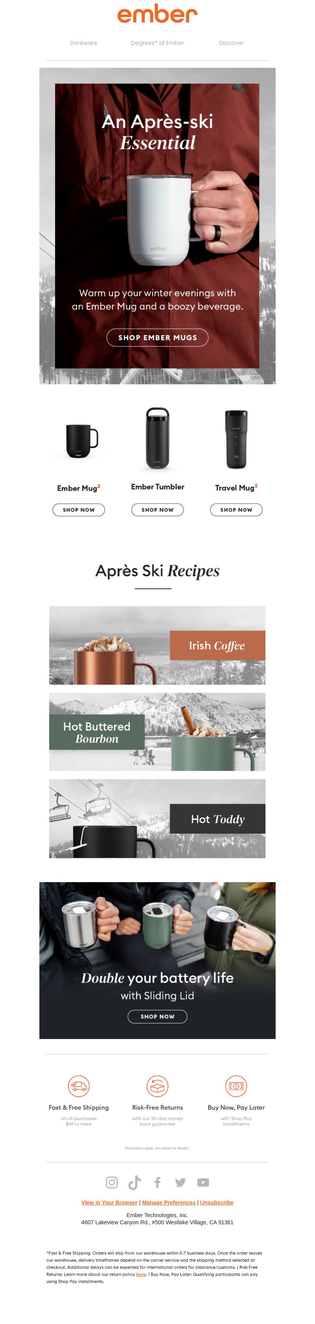Open the YouTube icon link
Viewport: 315px width, 1324px height.
point(203,1182)
